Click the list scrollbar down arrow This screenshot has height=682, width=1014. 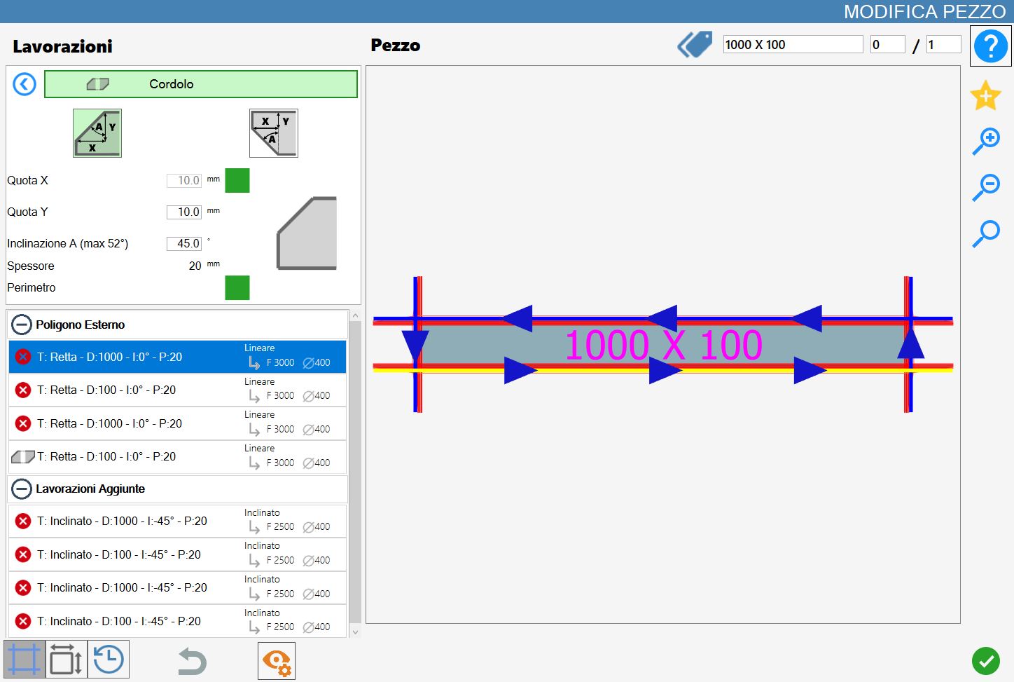click(x=355, y=632)
